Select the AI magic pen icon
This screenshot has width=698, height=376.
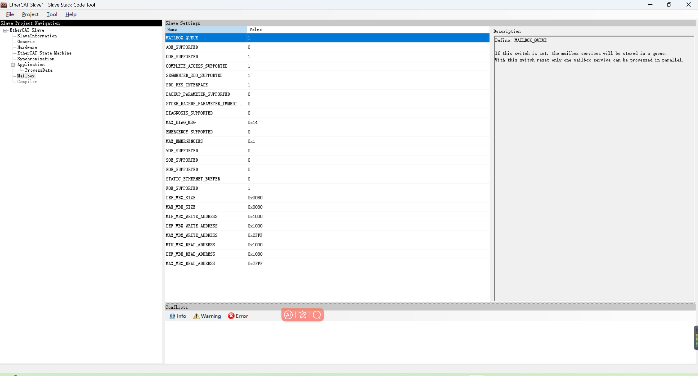(x=302, y=315)
